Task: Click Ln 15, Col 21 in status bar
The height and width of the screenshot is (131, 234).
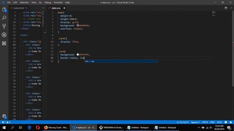Action: tap(182, 122)
